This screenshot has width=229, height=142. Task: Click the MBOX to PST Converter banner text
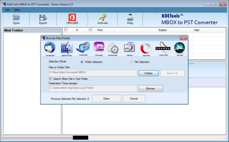(x=190, y=23)
